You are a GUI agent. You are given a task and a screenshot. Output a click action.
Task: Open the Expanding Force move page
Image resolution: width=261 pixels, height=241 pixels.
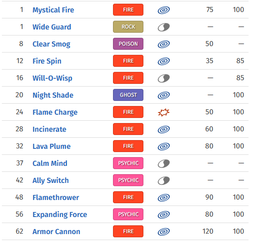(60, 215)
